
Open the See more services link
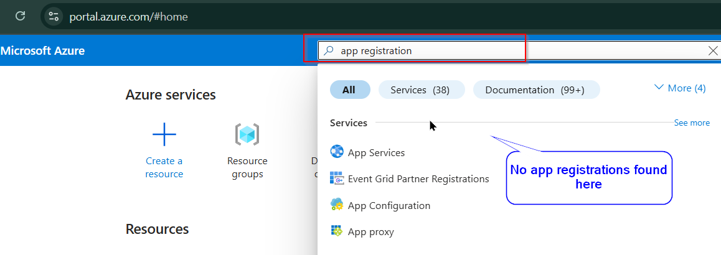(692, 123)
